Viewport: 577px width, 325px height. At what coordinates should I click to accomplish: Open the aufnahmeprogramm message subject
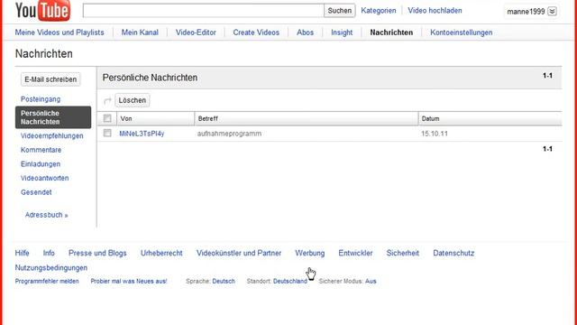pos(229,134)
